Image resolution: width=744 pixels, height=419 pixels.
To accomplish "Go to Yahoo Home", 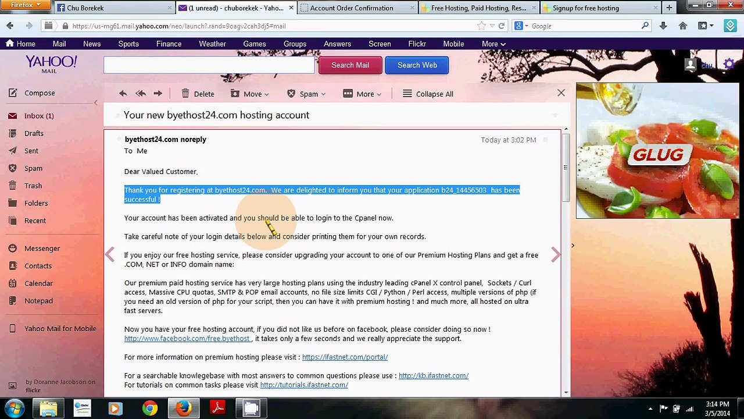I will [x=20, y=44].
